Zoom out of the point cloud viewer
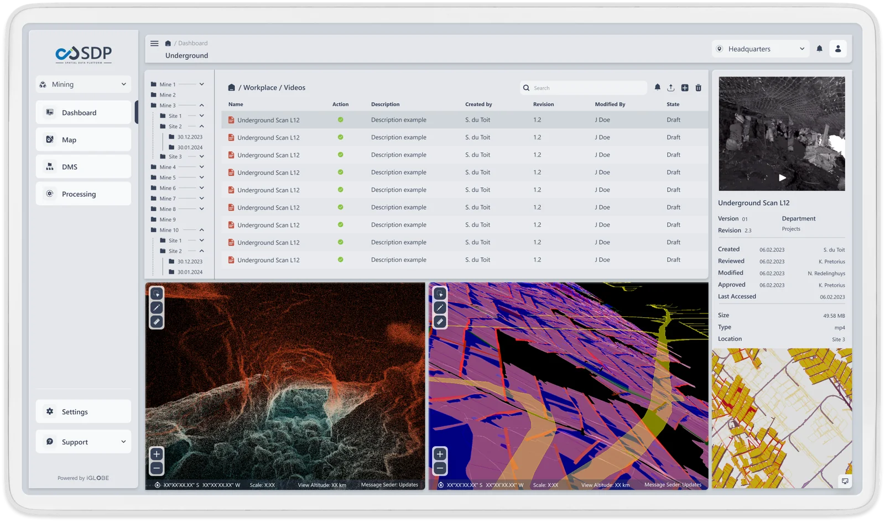This screenshot has height=523, width=885. click(157, 468)
